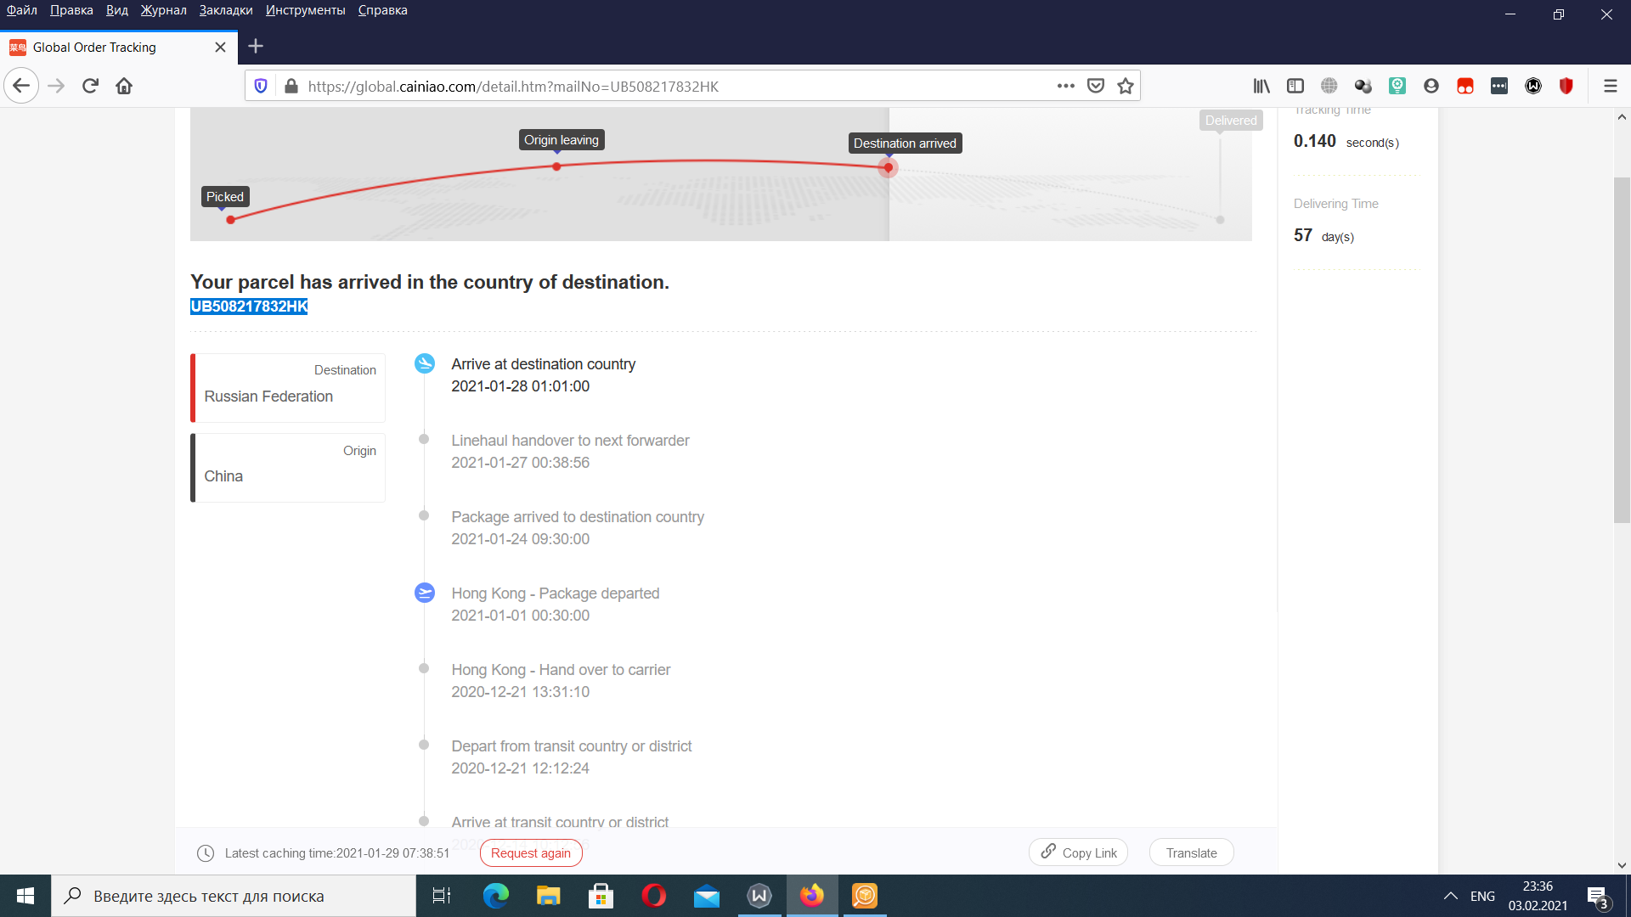Select the Global Order Tracking tab
1631x917 pixels.
point(119,48)
